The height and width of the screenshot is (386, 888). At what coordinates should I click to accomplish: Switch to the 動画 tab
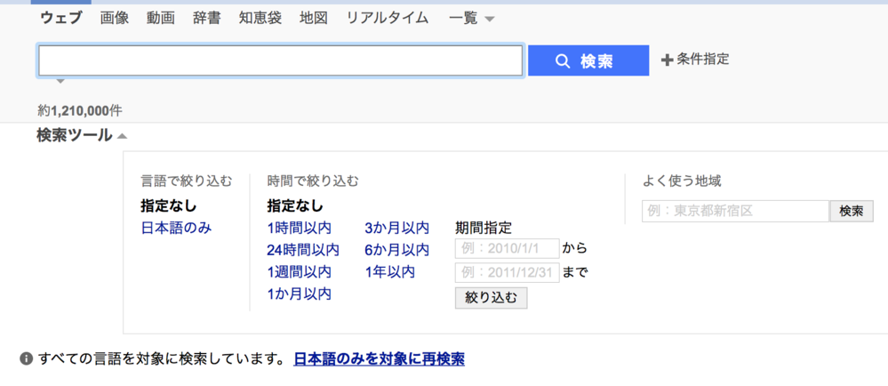161,18
